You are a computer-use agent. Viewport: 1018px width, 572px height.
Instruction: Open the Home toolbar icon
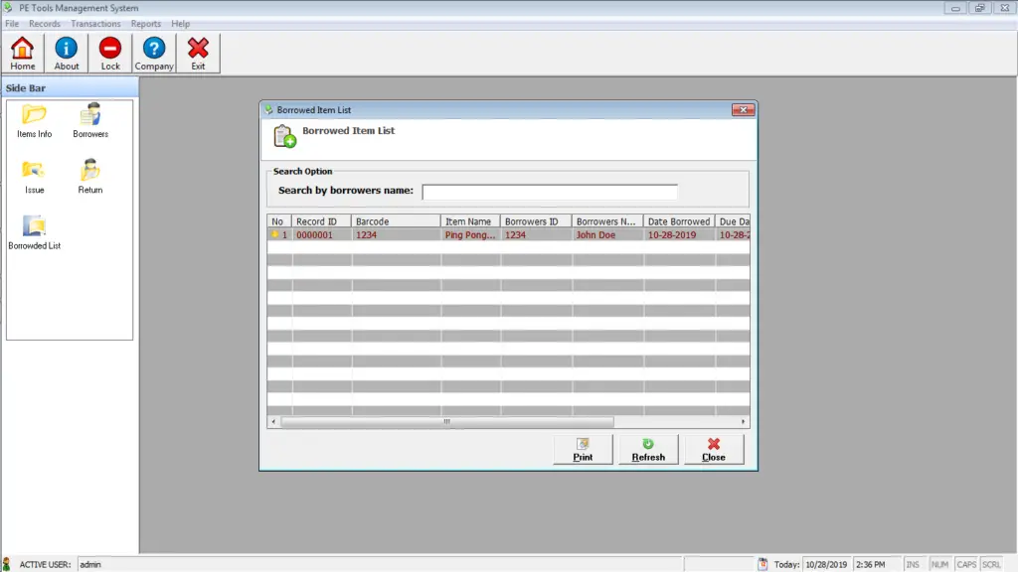tap(22, 52)
